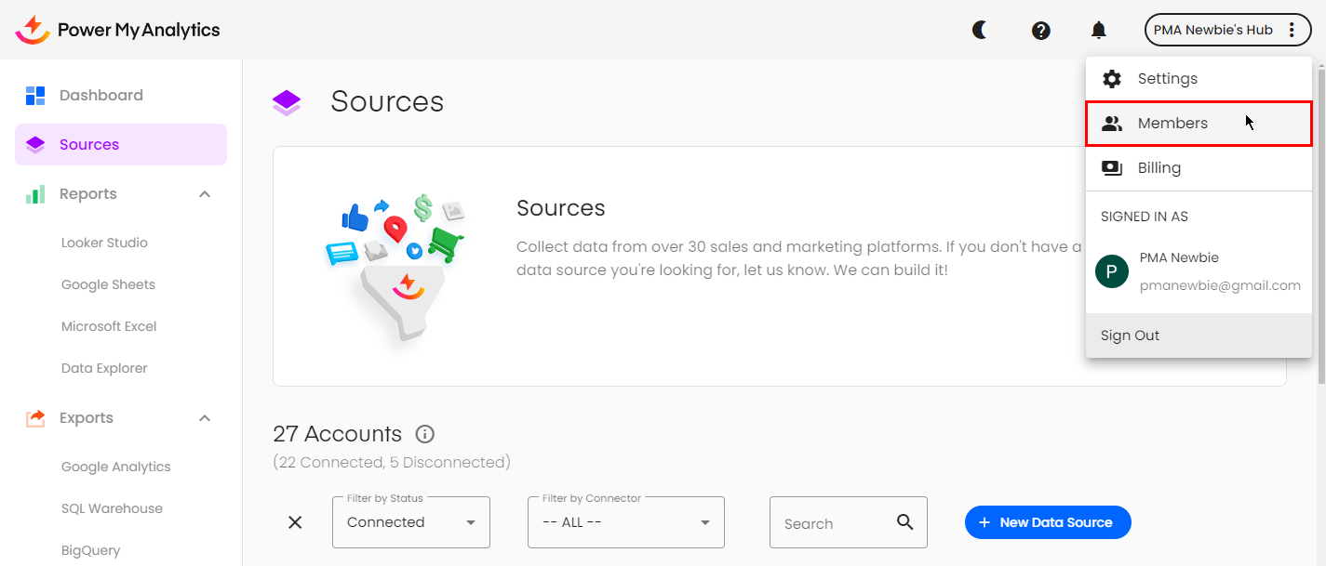Select Billing from the account menu
Viewport: 1326px width, 566px height.
1159,168
